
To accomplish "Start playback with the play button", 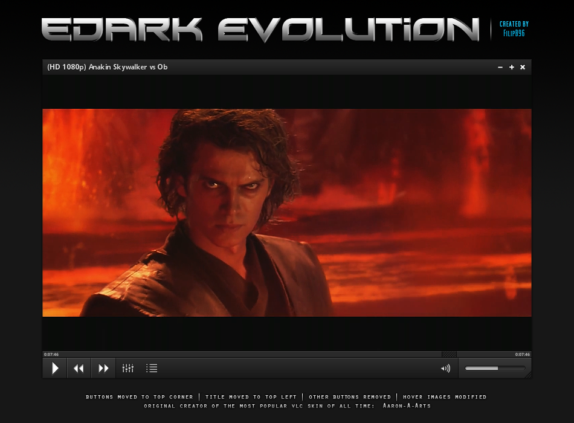I will click(x=55, y=368).
